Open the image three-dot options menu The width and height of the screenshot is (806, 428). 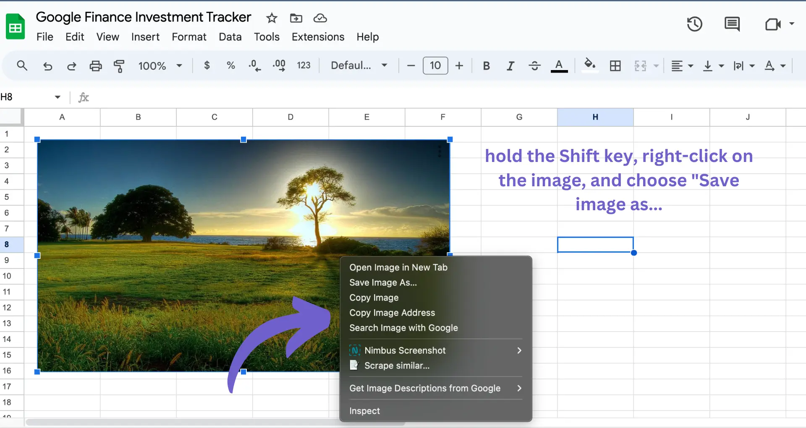[x=440, y=151]
